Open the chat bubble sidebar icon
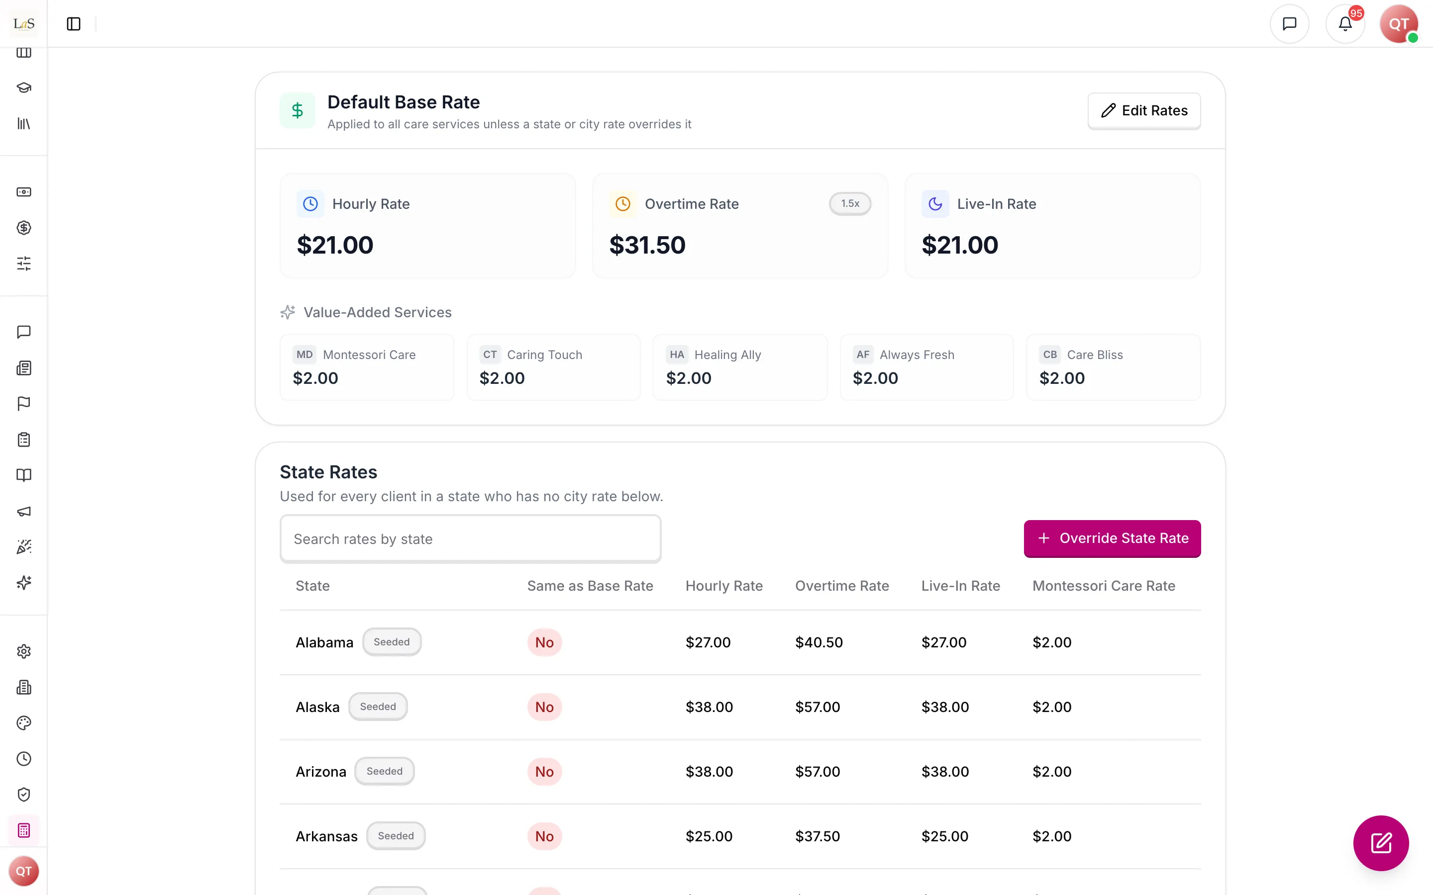The image size is (1433, 895). (24, 332)
